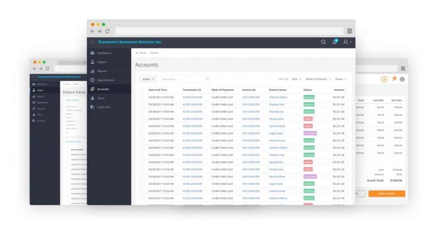Check the select-all checkbox in table header
This screenshot has height=230, width=434.
pos(143,90)
